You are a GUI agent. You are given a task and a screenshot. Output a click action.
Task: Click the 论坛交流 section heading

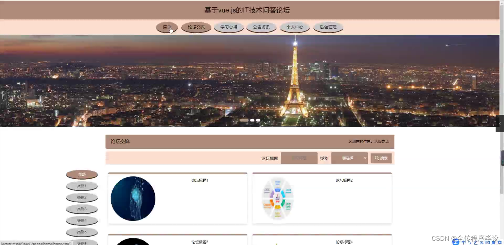click(120, 142)
